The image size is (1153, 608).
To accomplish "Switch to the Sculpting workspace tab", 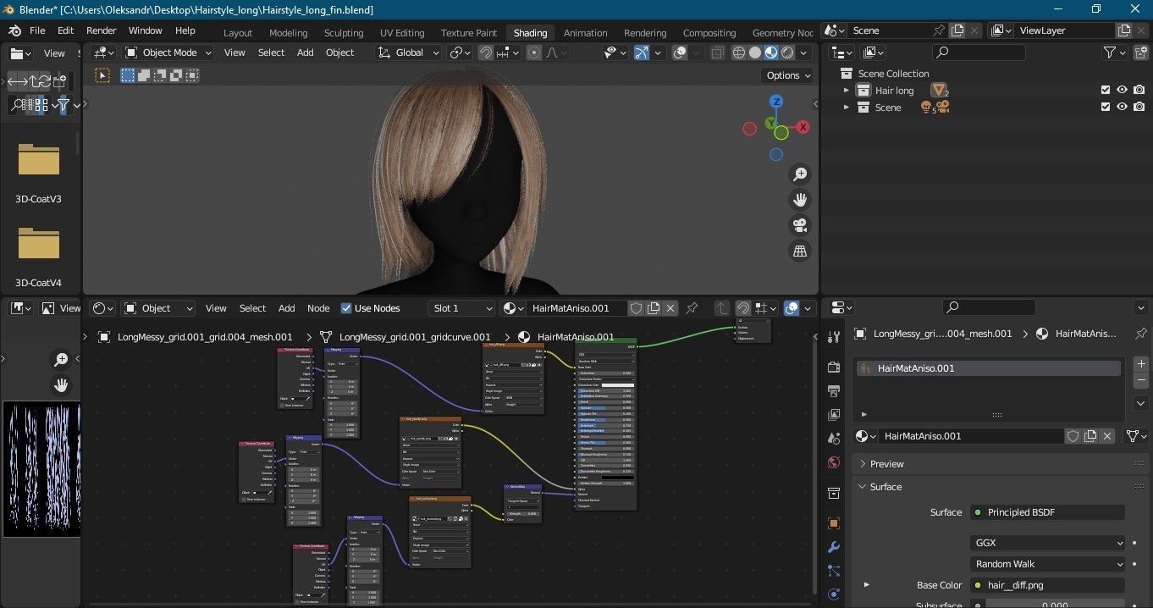I will click(x=344, y=33).
